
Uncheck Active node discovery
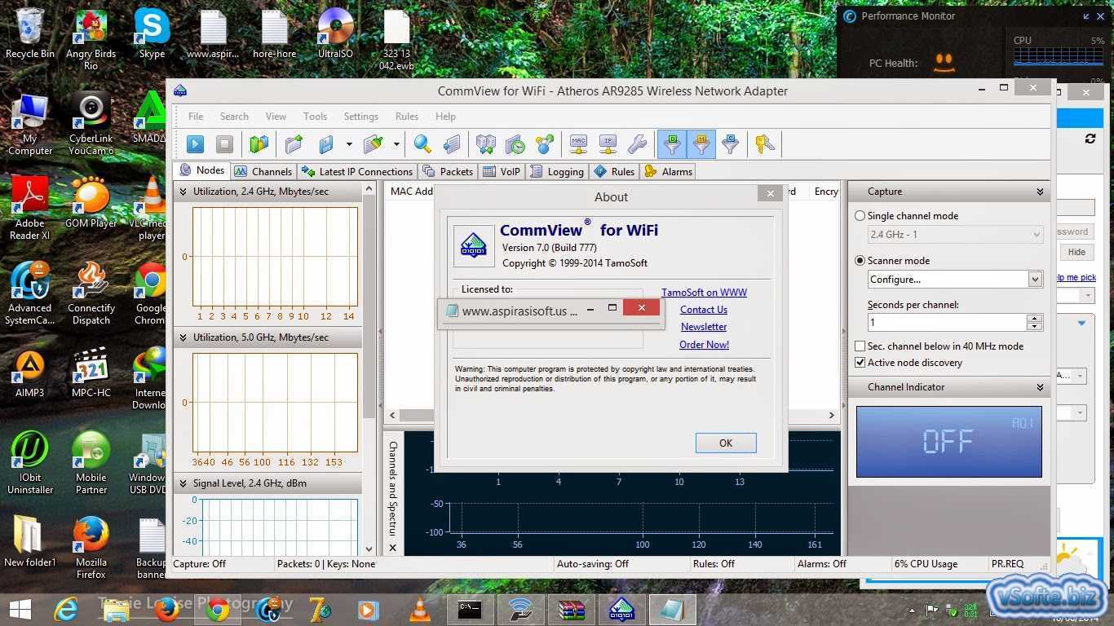(860, 363)
